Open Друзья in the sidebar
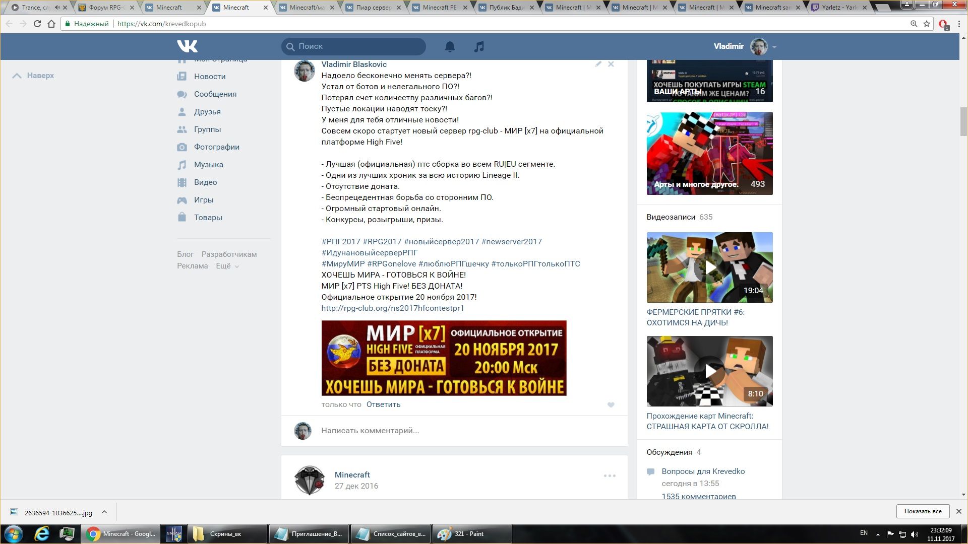Screen dimensions: 968x544 pyautogui.click(x=207, y=112)
